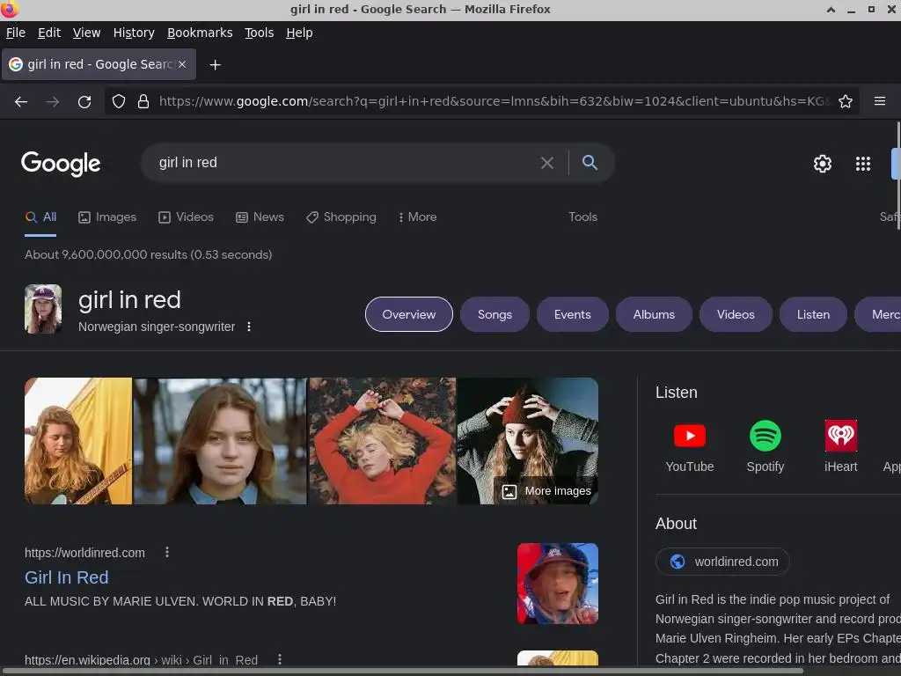901x676 pixels.
Task: Switch to the Videos search tab
Action: 187,217
